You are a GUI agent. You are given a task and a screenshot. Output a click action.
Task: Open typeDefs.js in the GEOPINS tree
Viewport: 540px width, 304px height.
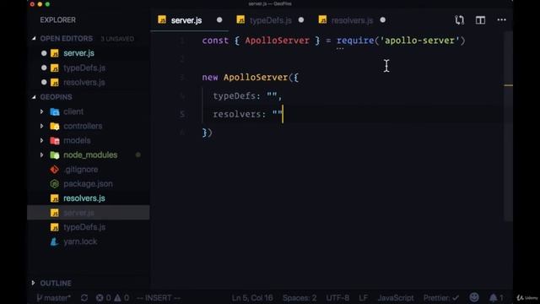(x=84, y=227)
